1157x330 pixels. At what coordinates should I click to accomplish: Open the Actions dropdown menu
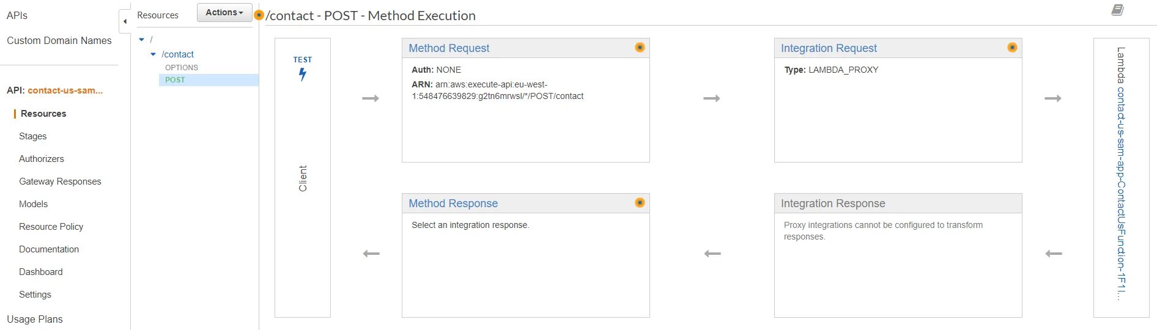point(224,12)
